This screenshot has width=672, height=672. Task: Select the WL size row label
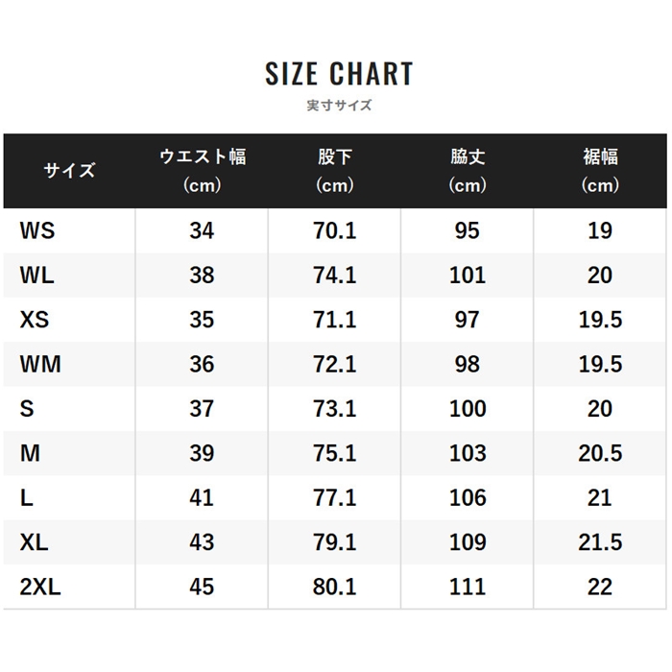[x=36, y=276]
